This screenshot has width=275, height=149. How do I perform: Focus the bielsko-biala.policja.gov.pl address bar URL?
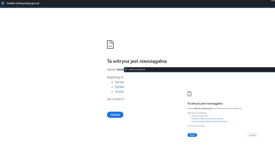tap(23, 3)
